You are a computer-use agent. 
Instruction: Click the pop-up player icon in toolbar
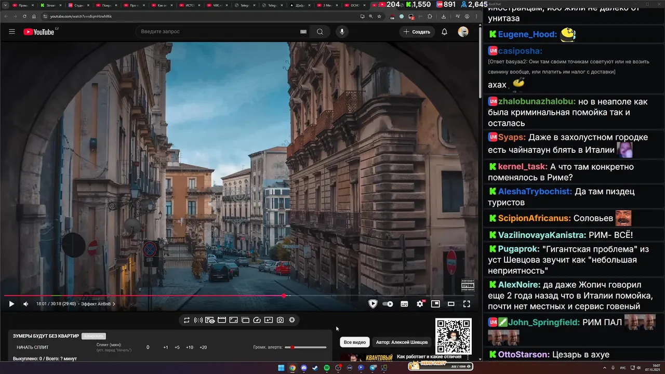pyautogui.click(x=245, y=320)
